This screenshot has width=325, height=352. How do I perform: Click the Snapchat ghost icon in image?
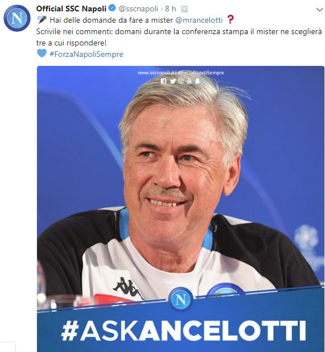(198, 81)
